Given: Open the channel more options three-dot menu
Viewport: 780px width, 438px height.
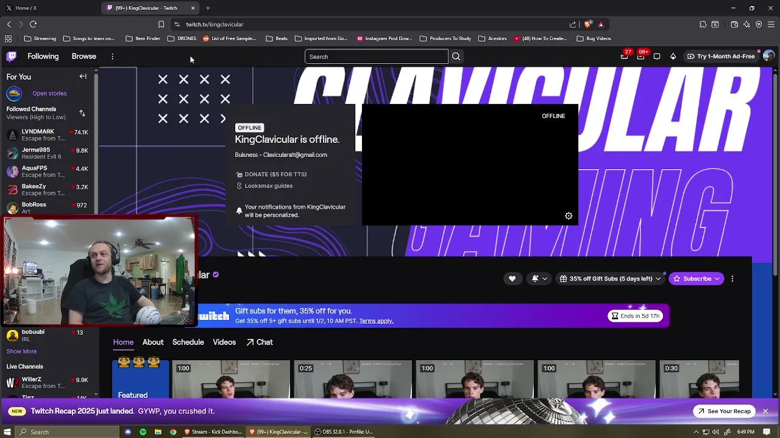Looking at the screenshot, I should point(732,279).
